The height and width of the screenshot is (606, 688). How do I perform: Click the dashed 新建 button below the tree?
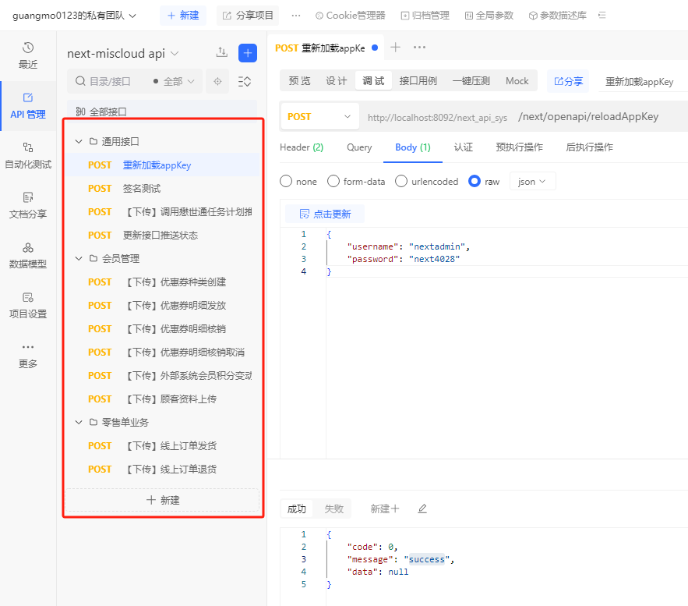162,500
